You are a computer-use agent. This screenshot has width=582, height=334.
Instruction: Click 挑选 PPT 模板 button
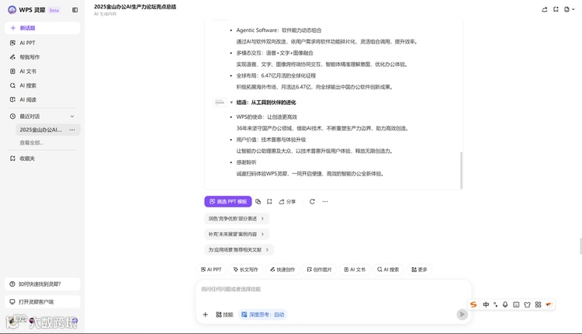point(228,201)
